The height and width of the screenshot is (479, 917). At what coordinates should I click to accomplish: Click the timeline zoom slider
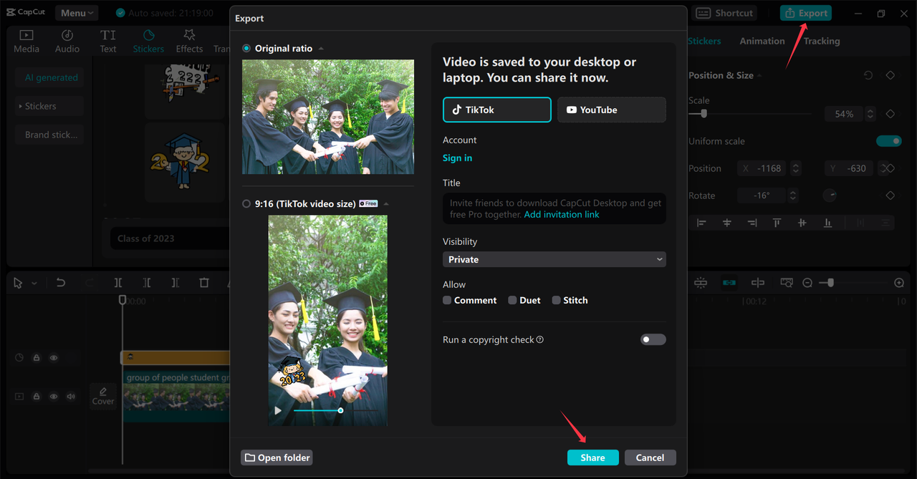[x=853, y=283]
